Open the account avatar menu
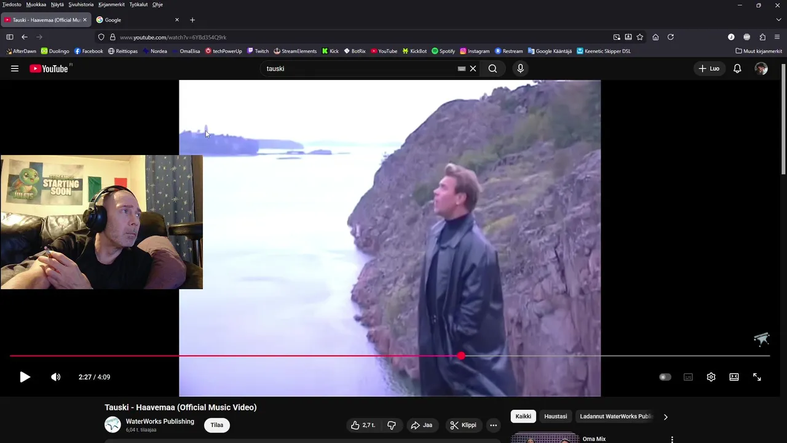Image resolution: width=787 pixels, height=443 pixels. tap(761, 69)
